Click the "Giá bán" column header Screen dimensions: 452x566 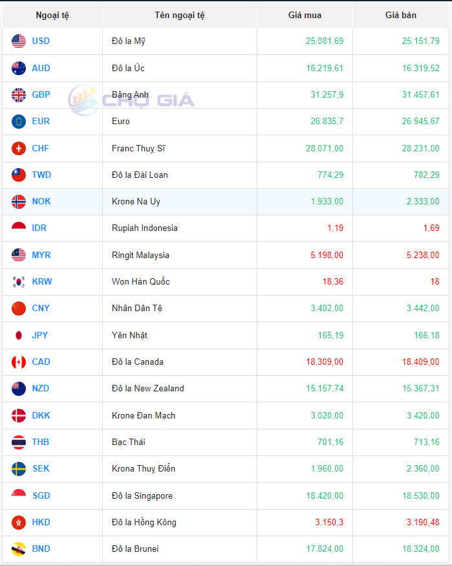[x=401, y=15]
